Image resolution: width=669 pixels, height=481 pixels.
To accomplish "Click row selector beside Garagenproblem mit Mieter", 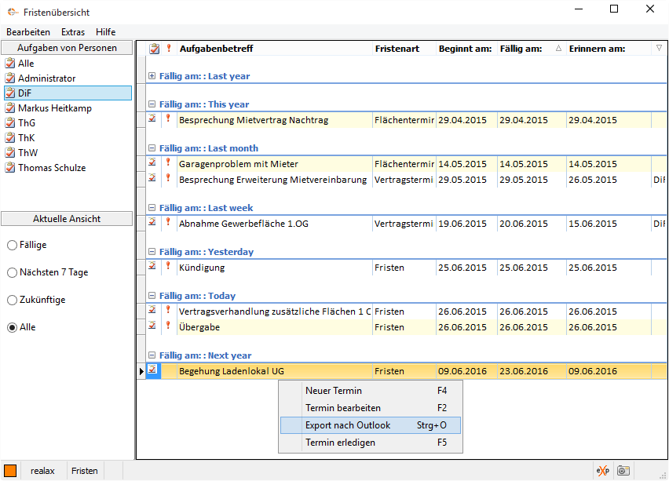I will tap(141, 164).
